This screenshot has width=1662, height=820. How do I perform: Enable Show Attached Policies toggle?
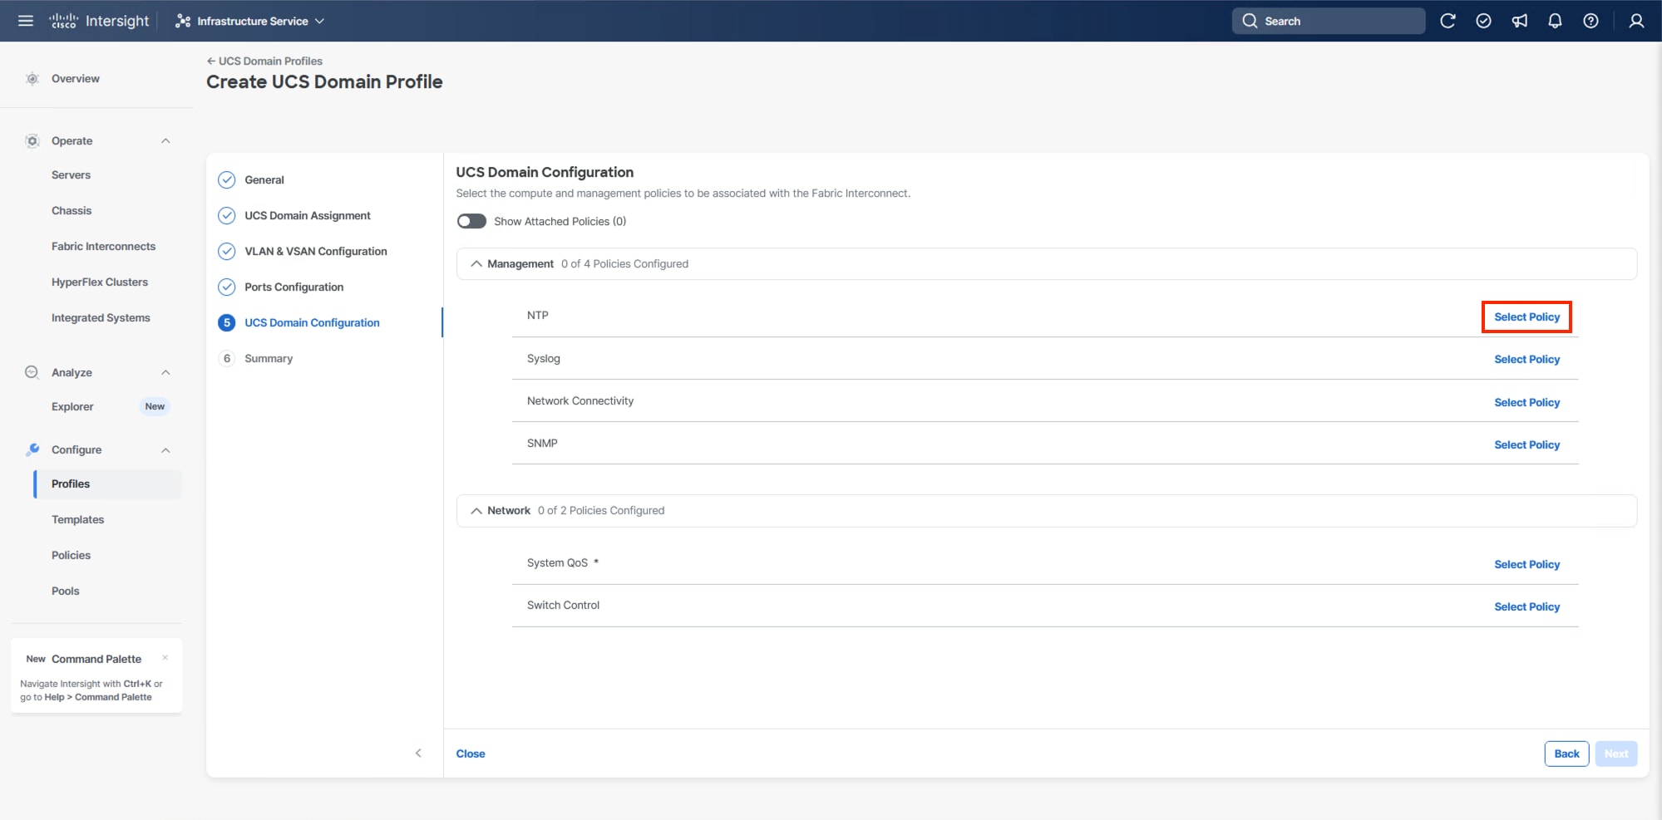471,221
